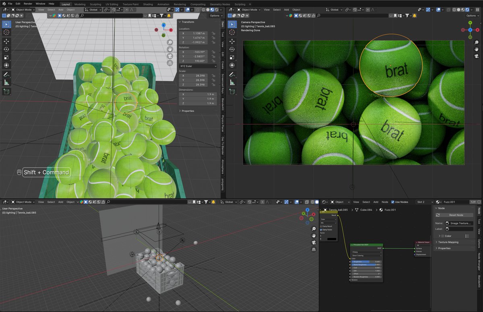Enable rendered shading in left viewport header

(217, 10)
